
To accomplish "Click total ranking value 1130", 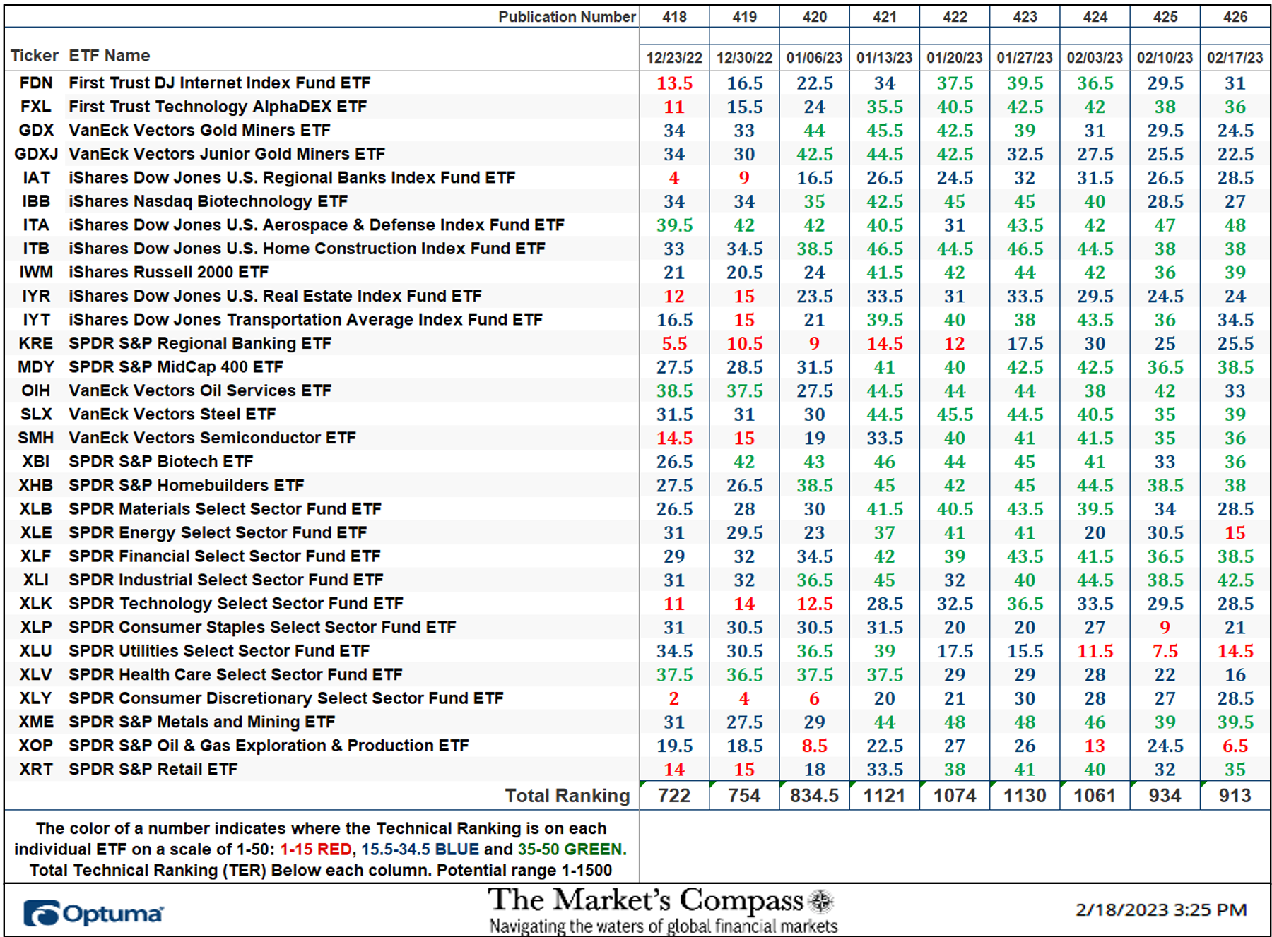I will click(x=1025, y=796).
